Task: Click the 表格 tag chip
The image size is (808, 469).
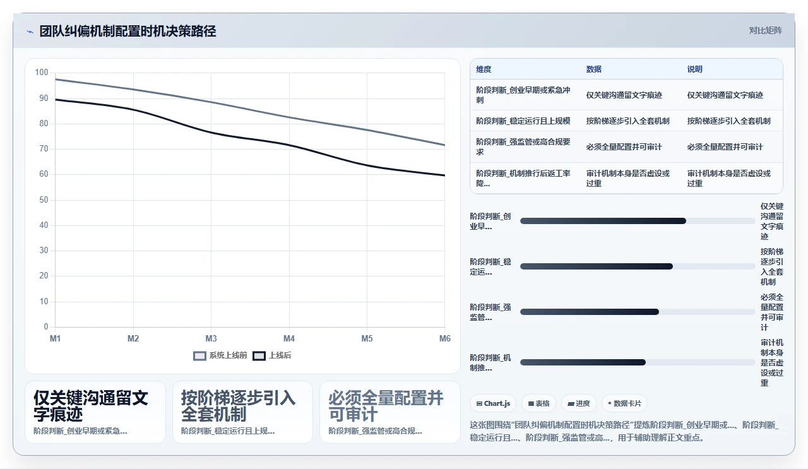Action: pyautogui.click(x=538, y=403)
